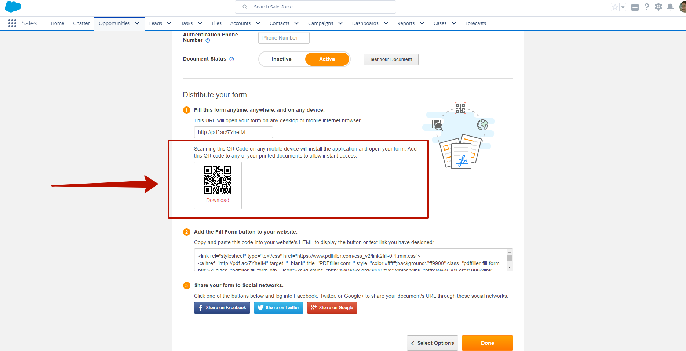Viewport: 686px width, 351px height.
Task: Click the Twitter bird icon
Action: tap(260, 308)
